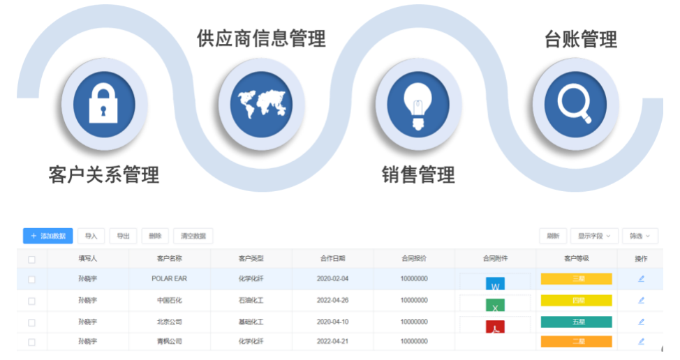Image resolution: width=680 pixels, height=360 pixels.
Task: Click the padlock icon for 客户关系管理
Action: coord(104,103)
